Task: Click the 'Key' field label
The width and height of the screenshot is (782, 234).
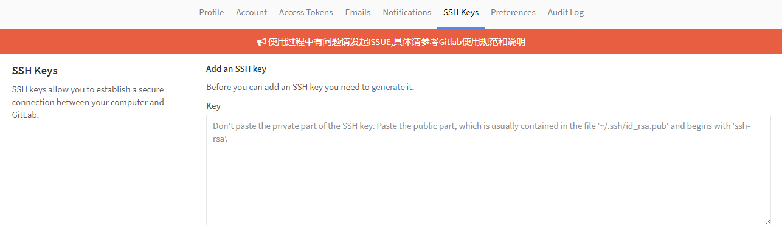Action: [213, 106]
